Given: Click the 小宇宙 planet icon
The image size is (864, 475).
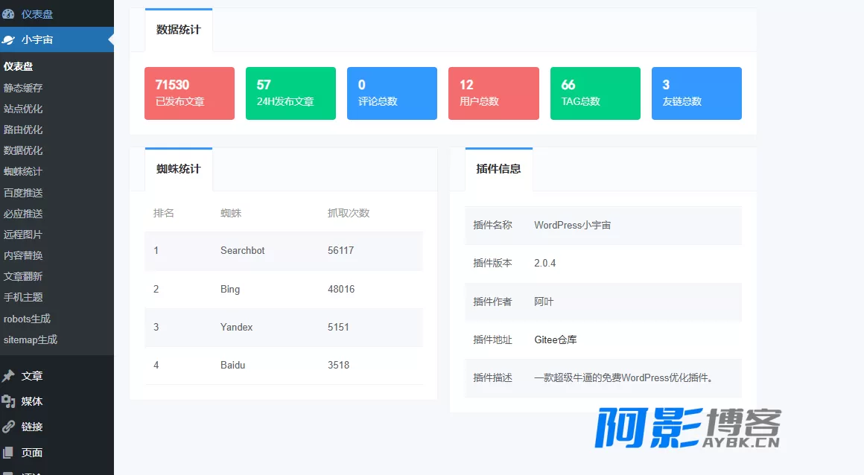Looking at the screenshot, I should [x=8, y=39].
